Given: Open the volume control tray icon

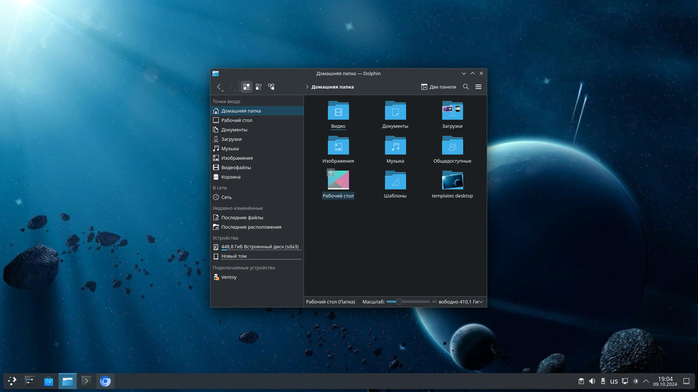Looking at the screenshot, I should click(x=592, y=382).
